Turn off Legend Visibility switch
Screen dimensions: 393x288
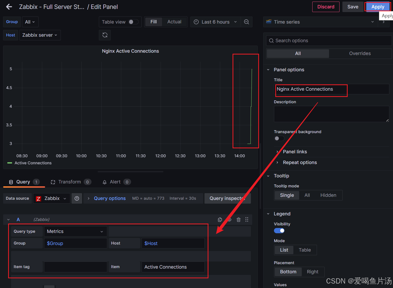[279, 231]
